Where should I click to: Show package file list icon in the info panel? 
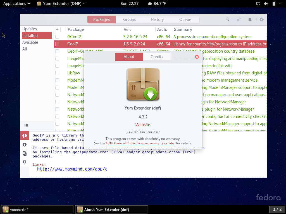pos(25,154)
